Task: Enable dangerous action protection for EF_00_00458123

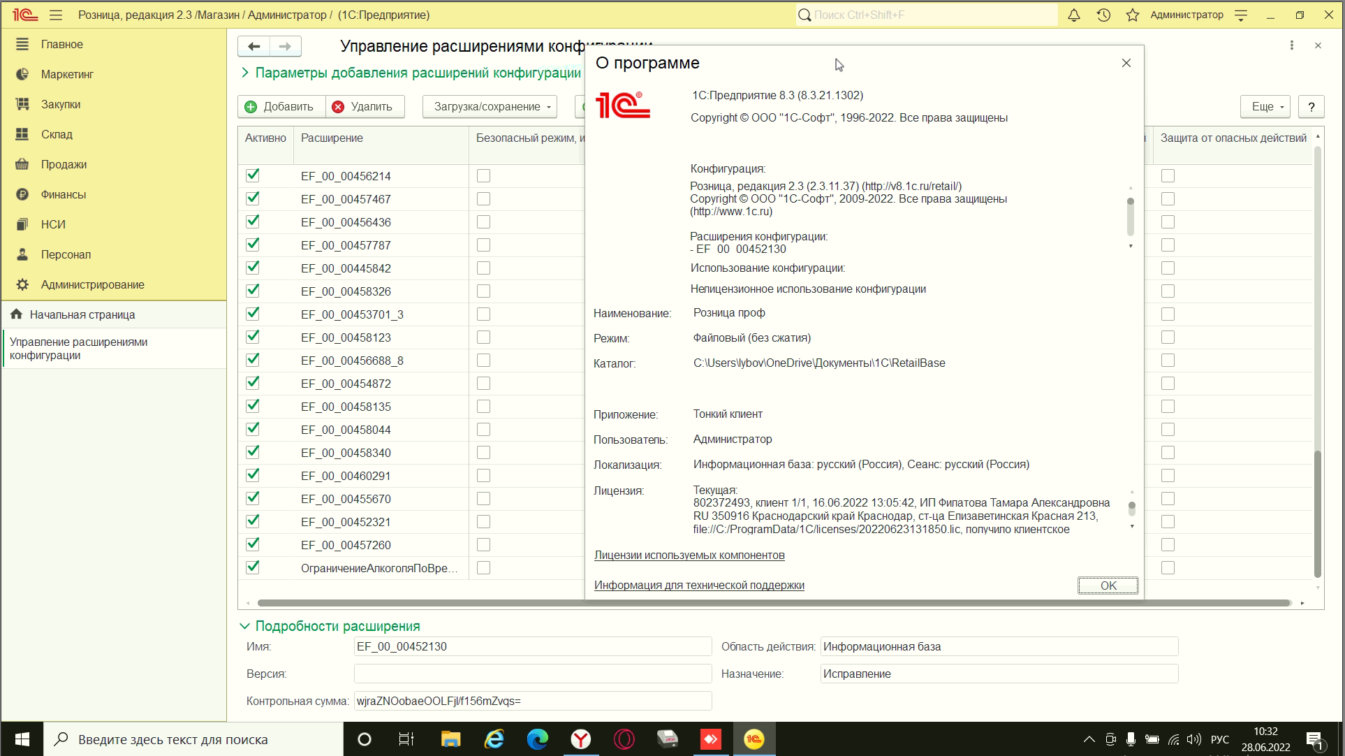Action: [1168, 337]
